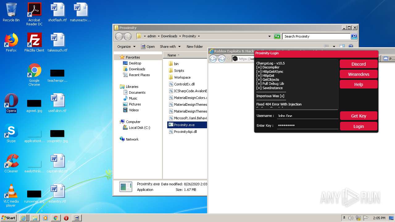Click Windows Explorer taskbar icon
This screenshot has width=395, height=222.
coord(35,218)
